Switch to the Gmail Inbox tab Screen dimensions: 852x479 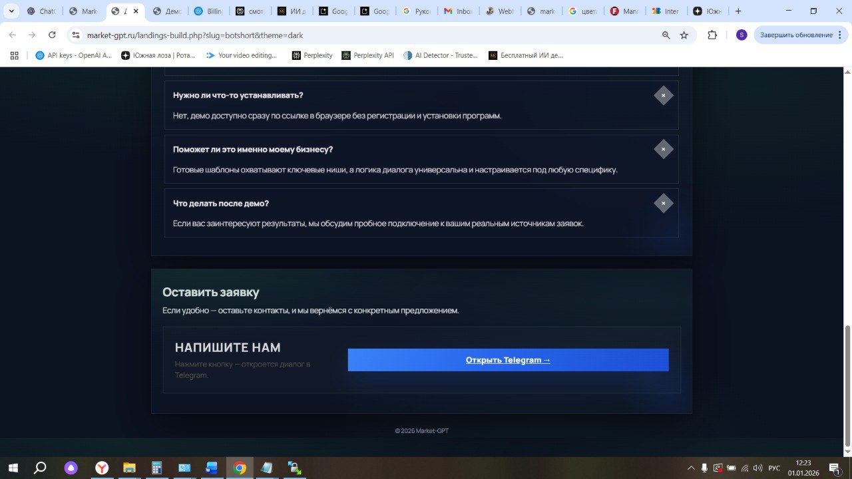click(458, 11)
